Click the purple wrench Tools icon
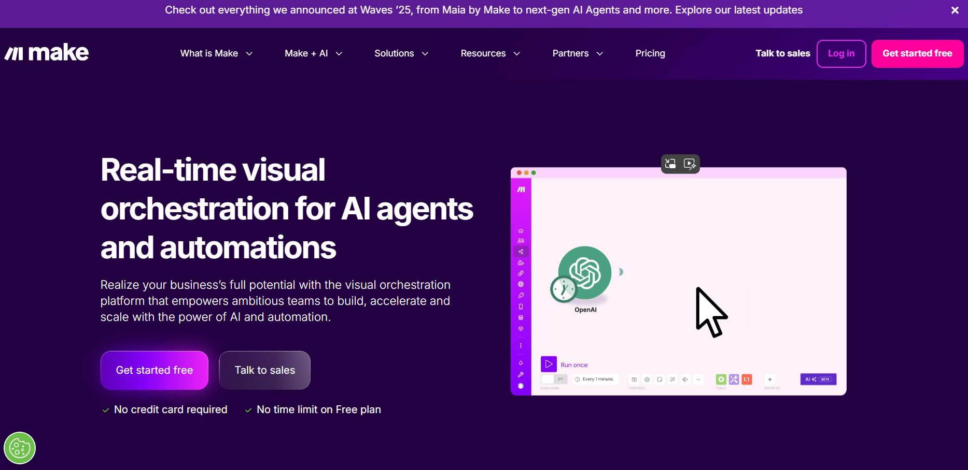The width and height of the screenshot is (968, 470). tap(734, 379)
